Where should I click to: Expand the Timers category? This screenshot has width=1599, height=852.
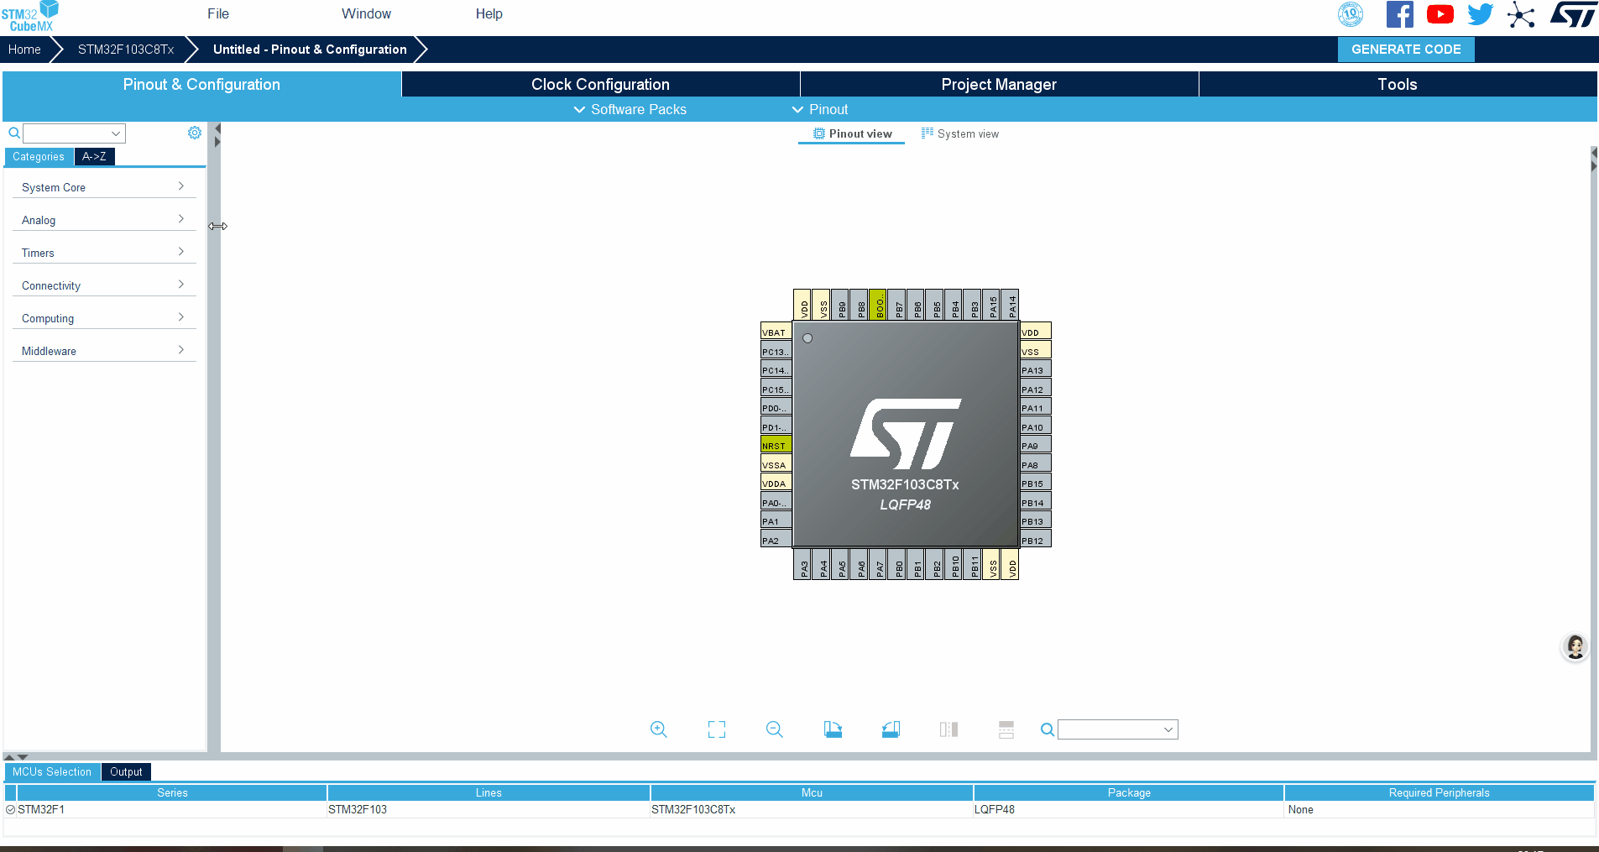104,253
